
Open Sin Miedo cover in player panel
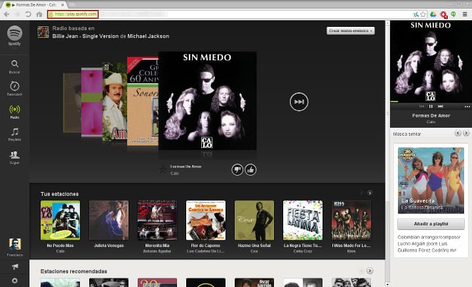coord(431,62)
